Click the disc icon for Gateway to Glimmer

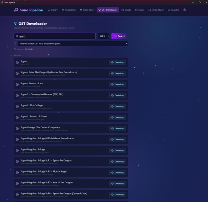[17, 96]
